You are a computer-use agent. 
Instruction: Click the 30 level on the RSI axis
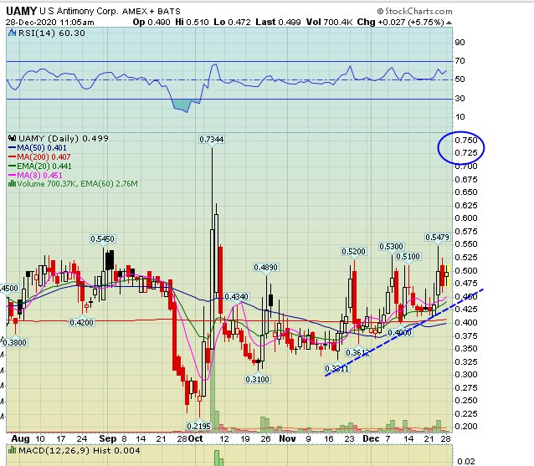pos(460,99)
